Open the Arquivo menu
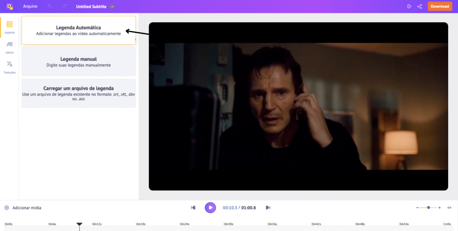The image size is (458, 231). [30, 6]
